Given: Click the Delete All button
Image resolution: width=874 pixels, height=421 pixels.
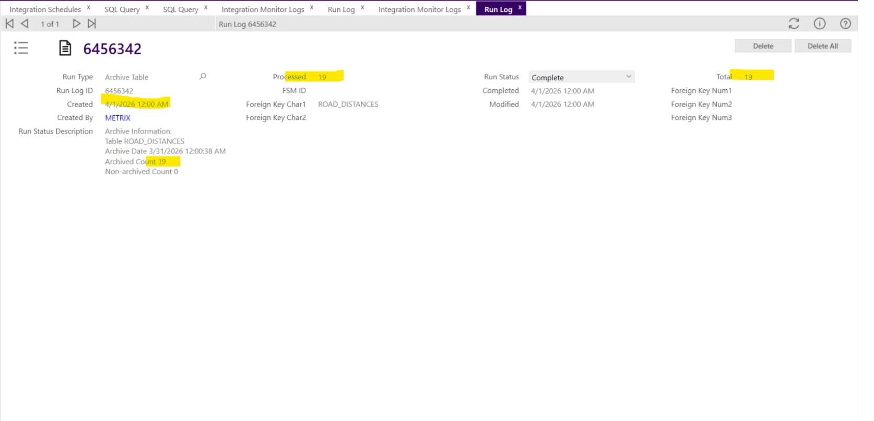Looking at the screenshot, I should point(823,46).
